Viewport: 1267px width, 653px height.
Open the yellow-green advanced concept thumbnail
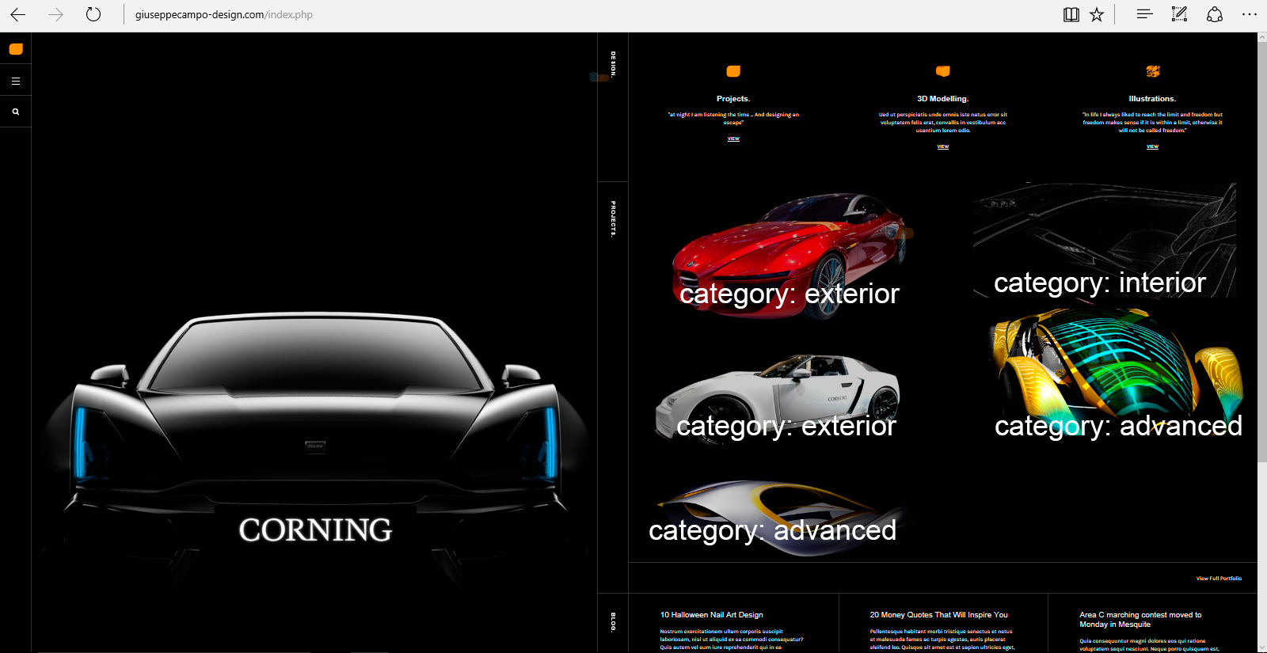tap(1117, 372)
